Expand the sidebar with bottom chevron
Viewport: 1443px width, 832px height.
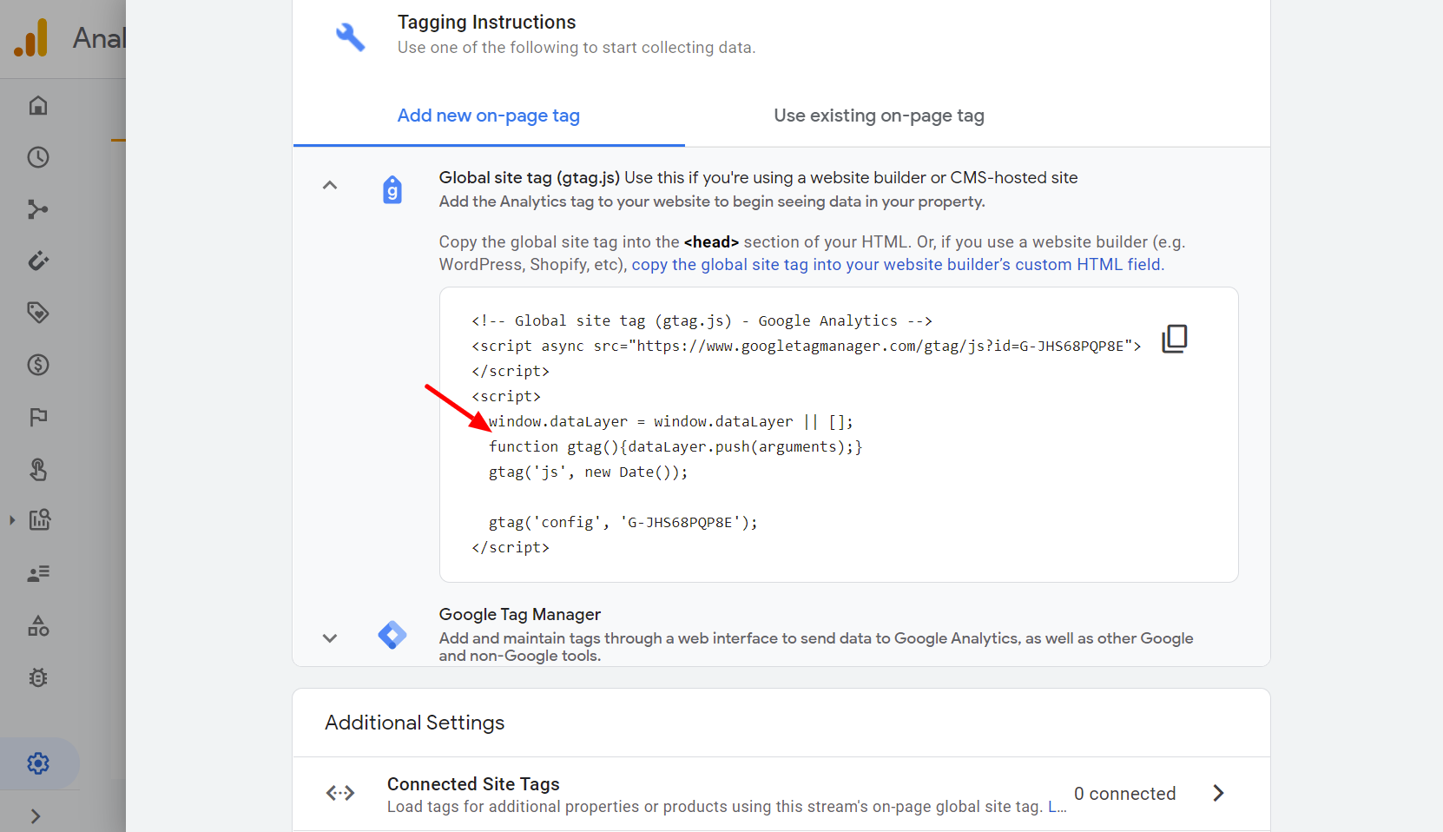36,816
